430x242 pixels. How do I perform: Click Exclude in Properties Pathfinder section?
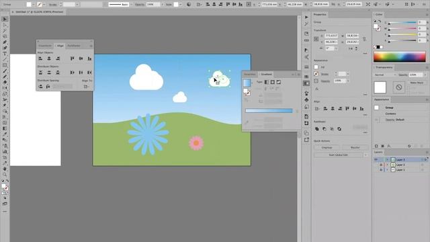click(339, 128)
